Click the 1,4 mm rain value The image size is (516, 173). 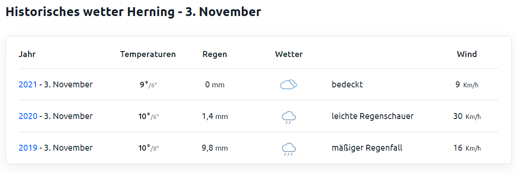pos(215,116)
